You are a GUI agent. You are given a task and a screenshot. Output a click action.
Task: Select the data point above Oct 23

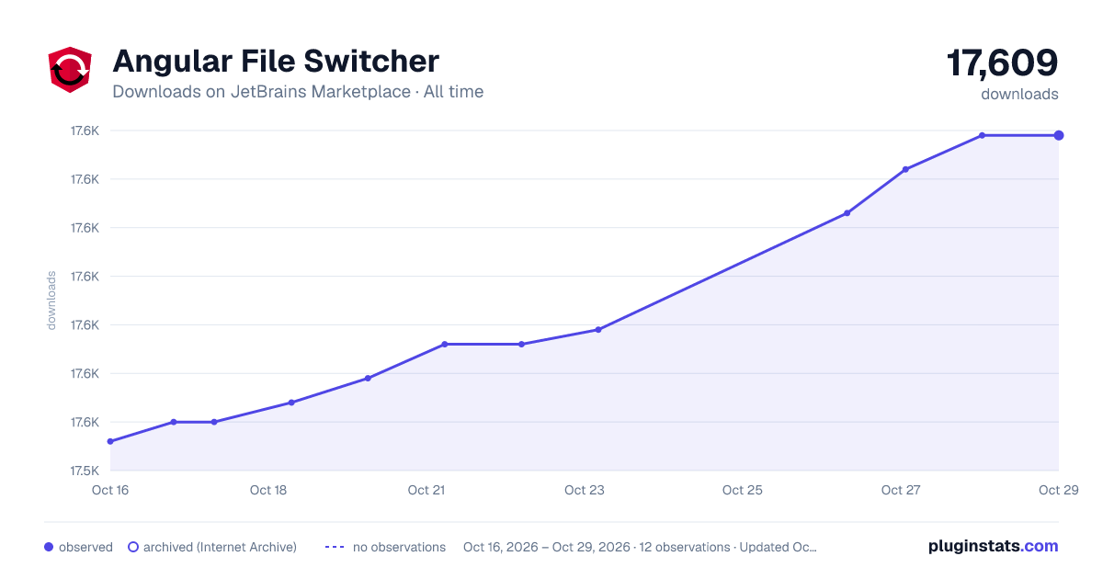point(598,330)
